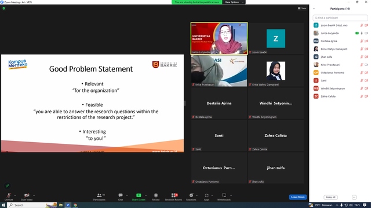The height and width of the screenshot is (208, 371).
Task: Click the green screen viewing notification bar
Action: [197, 2]
